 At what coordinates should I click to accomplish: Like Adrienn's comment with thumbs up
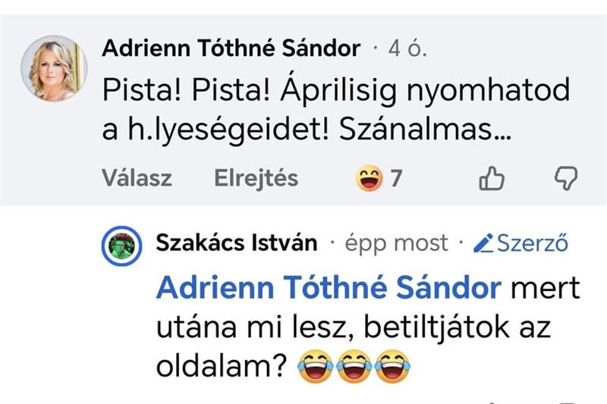click(492, 179)
